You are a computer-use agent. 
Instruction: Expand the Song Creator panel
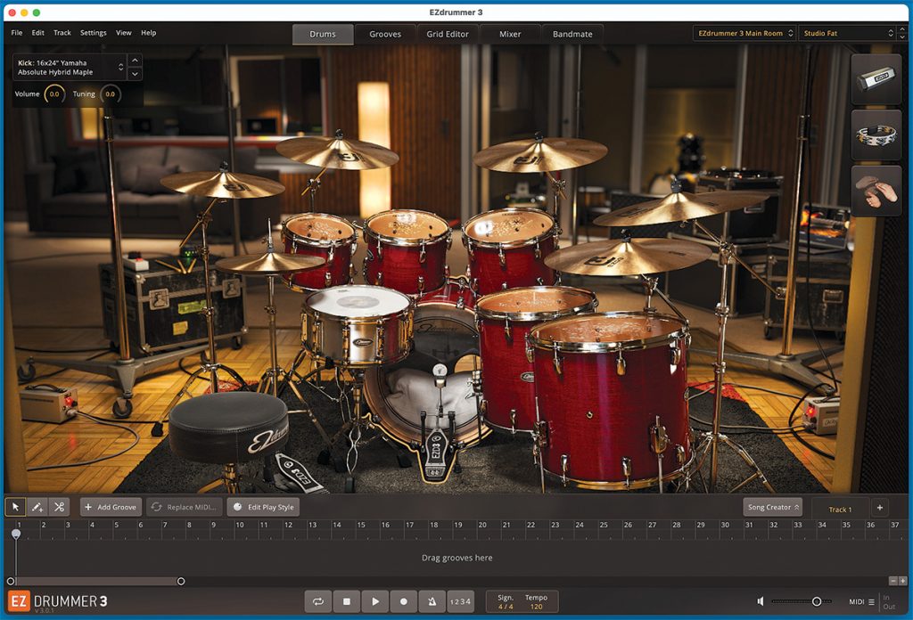tap(773, 507)
